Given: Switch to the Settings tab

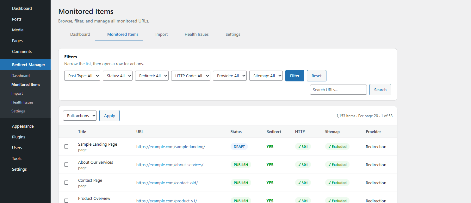Looking at the screenshot, I should pos(233,34).
